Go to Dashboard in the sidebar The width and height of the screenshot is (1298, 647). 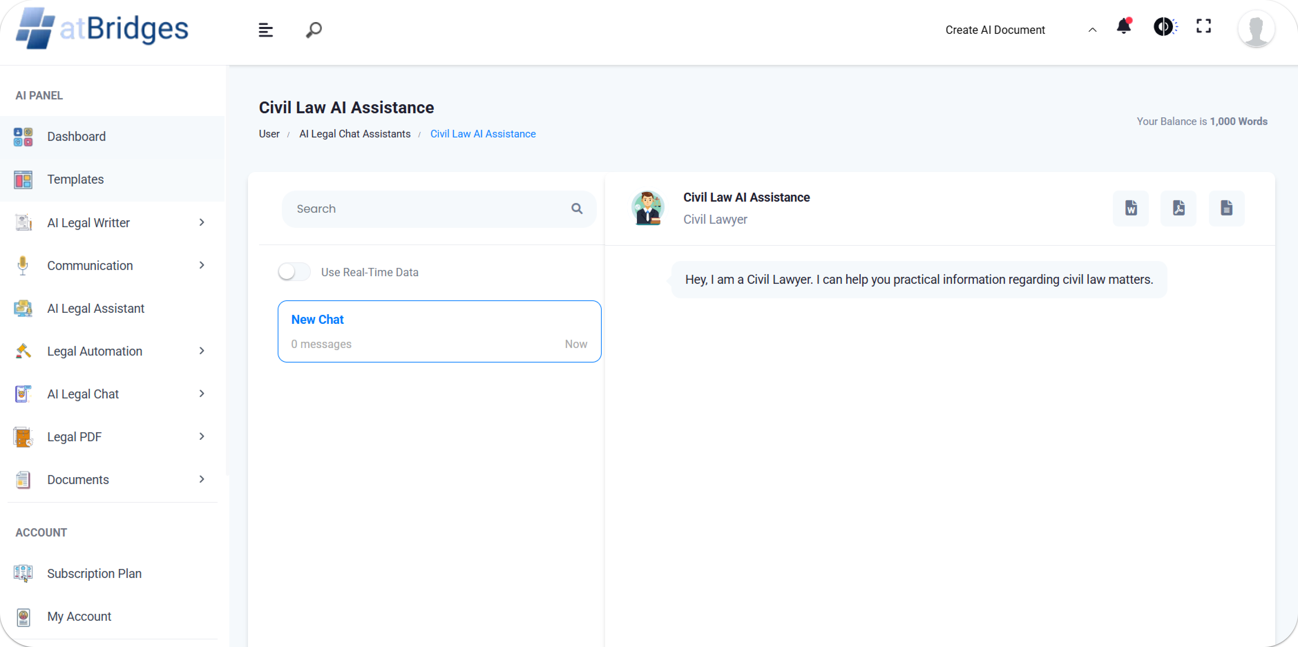point(77,136)
